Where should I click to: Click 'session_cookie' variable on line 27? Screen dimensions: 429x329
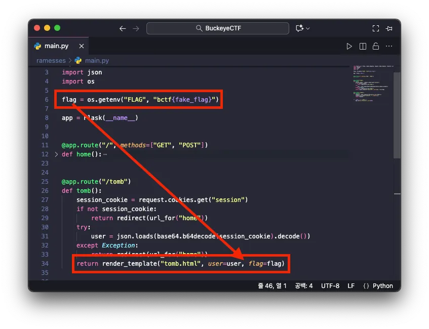pos(102,200)
